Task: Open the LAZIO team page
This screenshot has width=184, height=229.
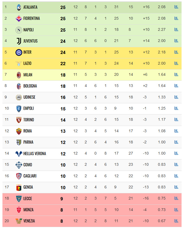Action: [x=27, y=64]
